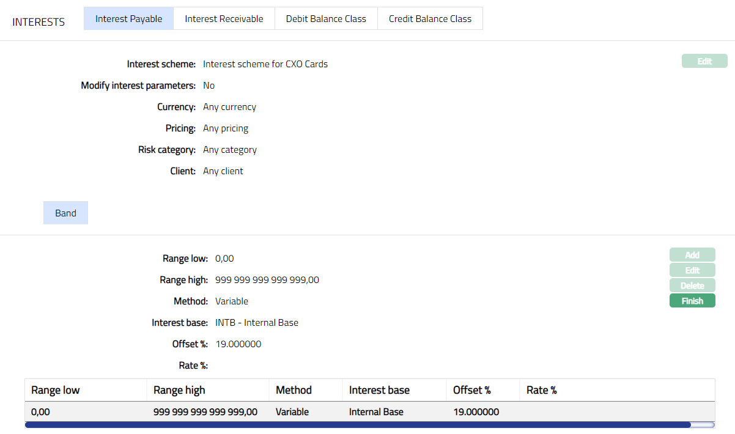Select the Internal Base cell in the table
The image size is (735, 434).
pyautogui.click(x=376, y=412)
